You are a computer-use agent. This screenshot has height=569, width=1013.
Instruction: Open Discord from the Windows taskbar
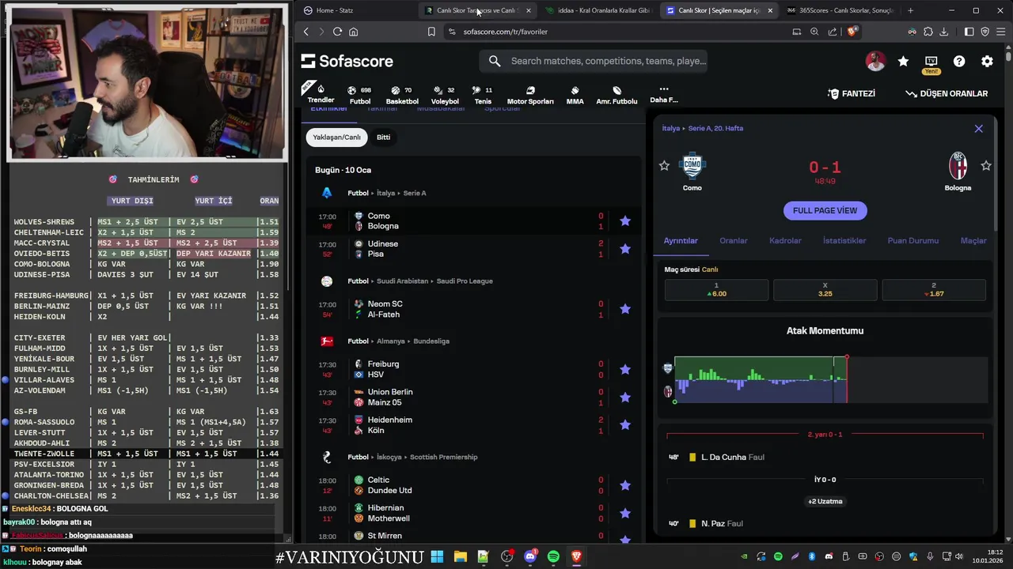click(530, 557)
